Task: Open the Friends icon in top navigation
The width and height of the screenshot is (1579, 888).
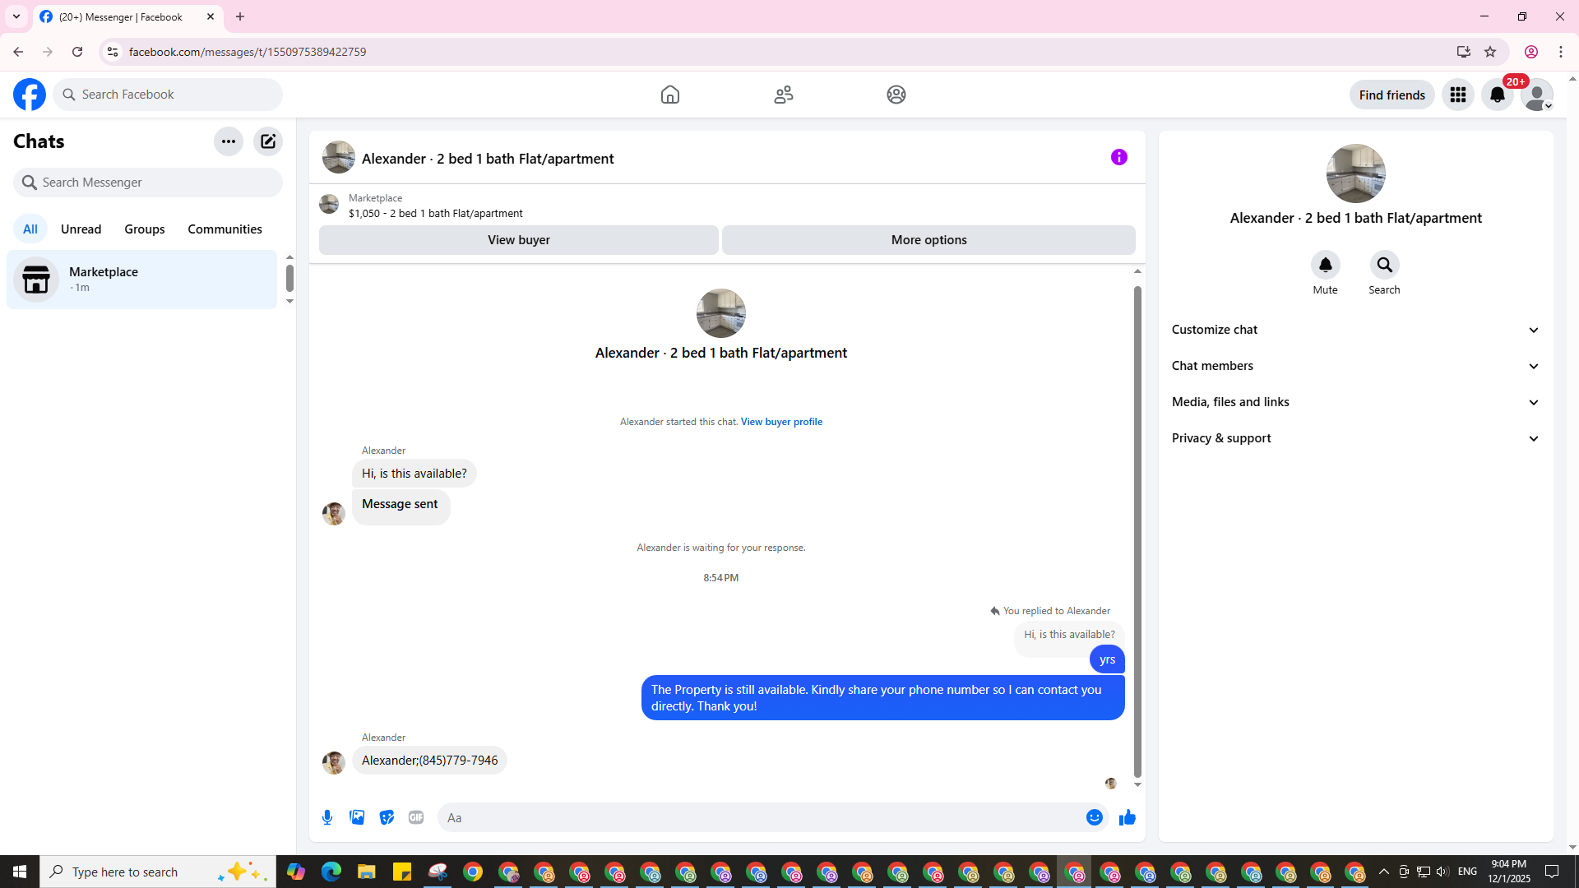Action: pos(784,95)
